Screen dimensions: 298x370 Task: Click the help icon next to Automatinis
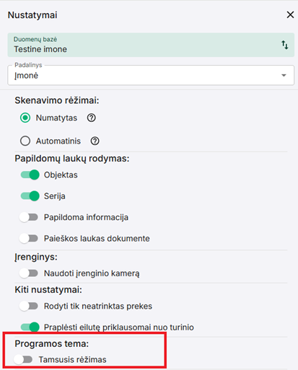pyautogui.click(x=95, y=141)
